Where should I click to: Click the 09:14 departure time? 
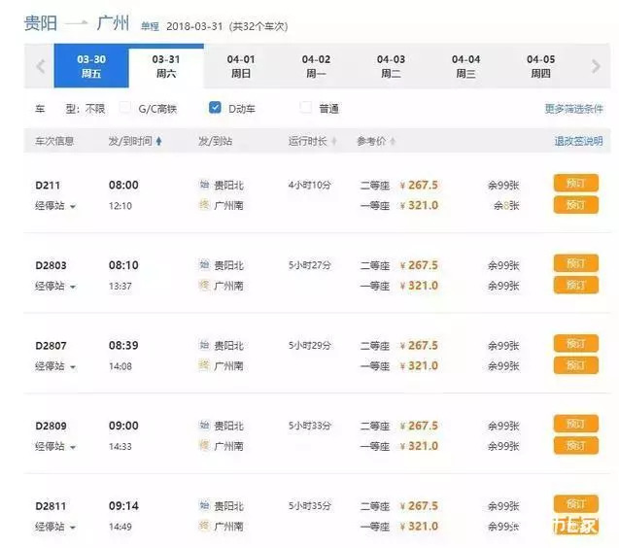[123, 506]
